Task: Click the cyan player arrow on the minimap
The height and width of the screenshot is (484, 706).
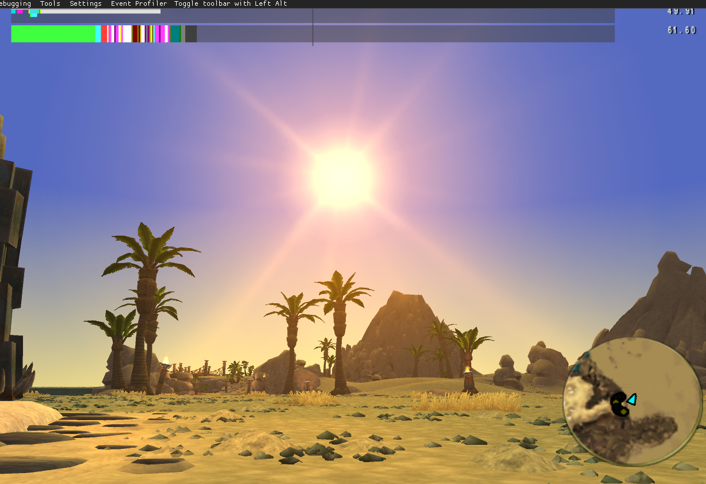Action: (x=632, y=399)
